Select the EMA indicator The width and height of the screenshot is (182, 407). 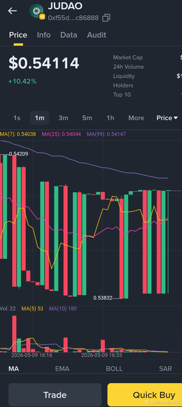click(62, 369)
